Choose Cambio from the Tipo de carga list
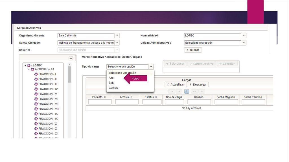 (113, 88)
